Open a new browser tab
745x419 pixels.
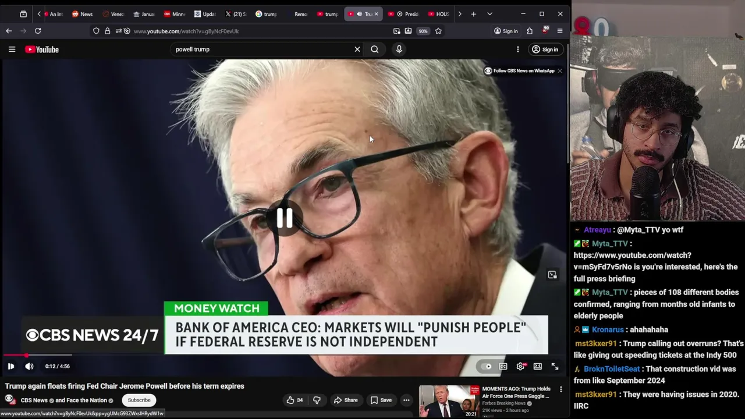coord(474,14)
